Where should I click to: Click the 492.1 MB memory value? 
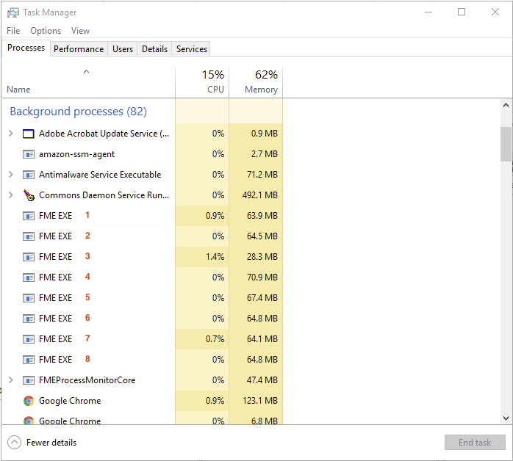click(x=260, y=195)
